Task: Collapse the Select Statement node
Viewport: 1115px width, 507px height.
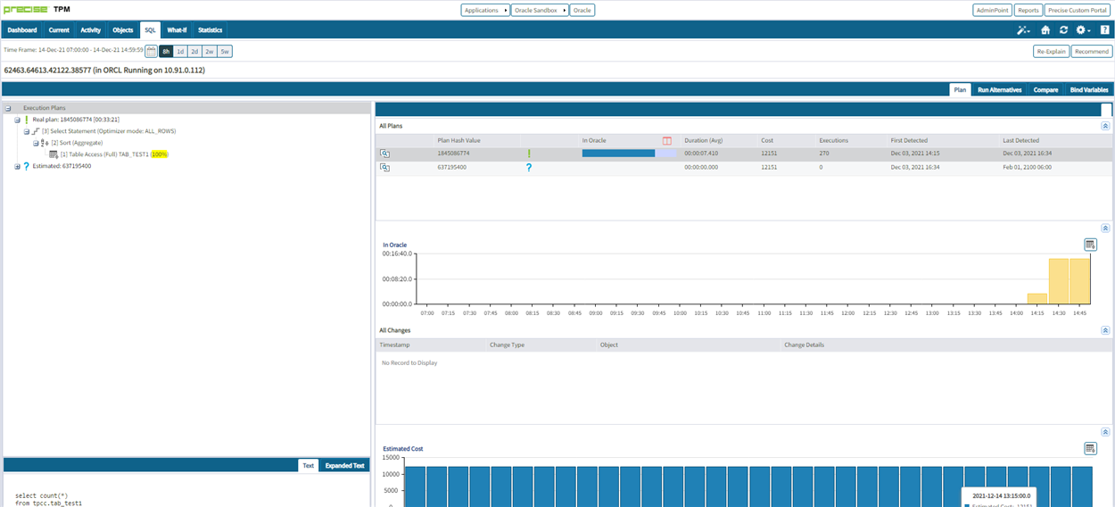Action: point(26,131)
